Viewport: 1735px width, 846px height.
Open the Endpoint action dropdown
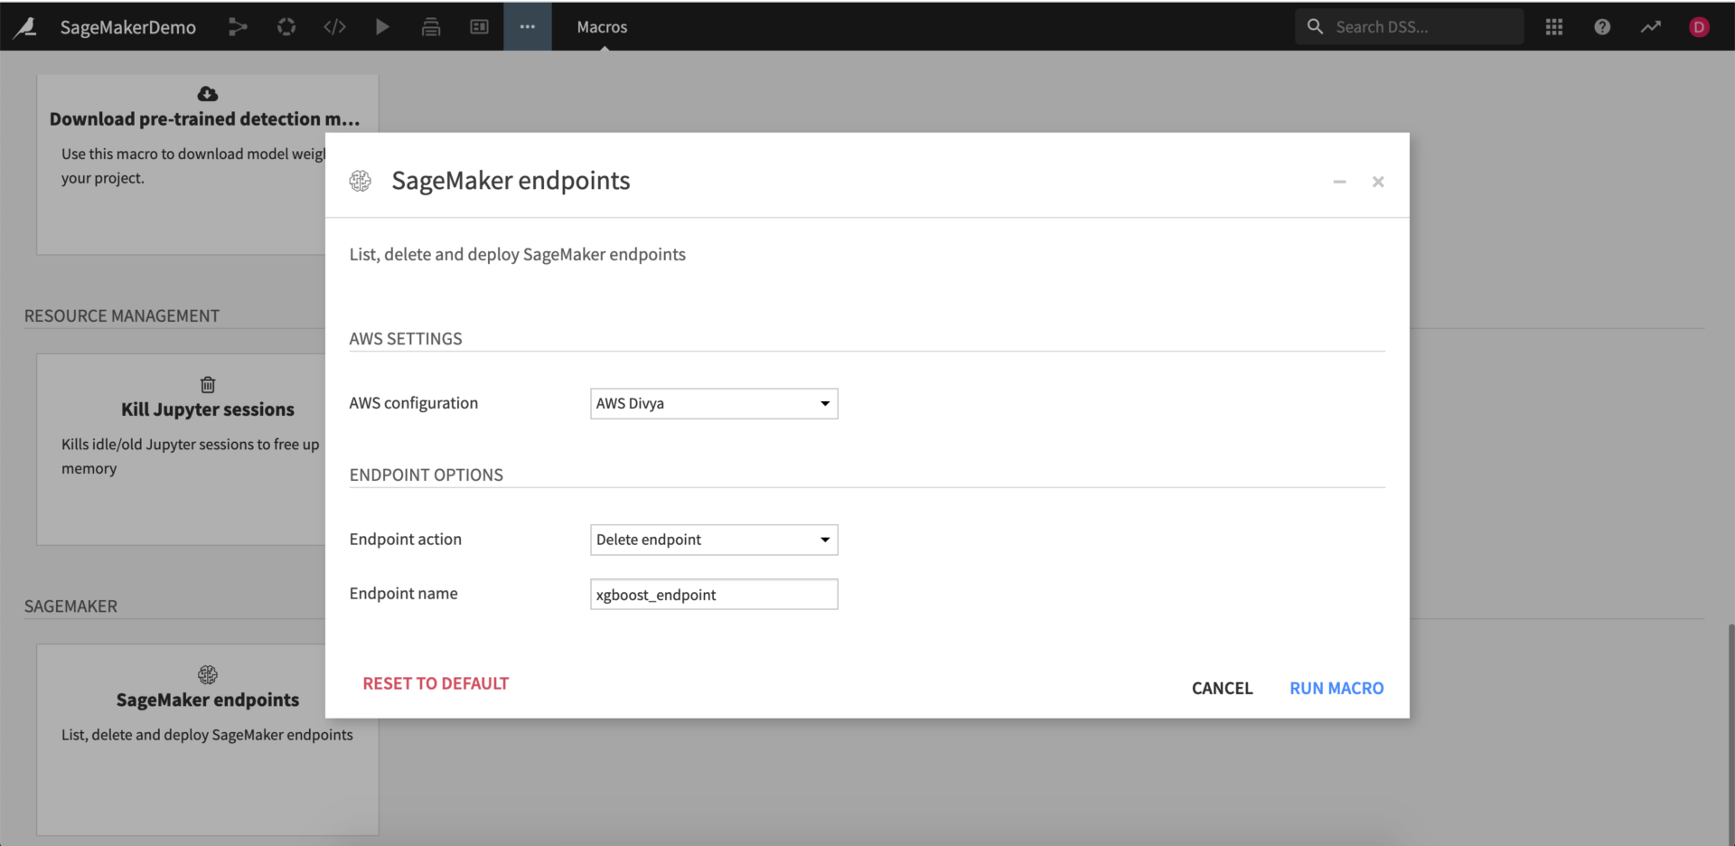point(713,540)
